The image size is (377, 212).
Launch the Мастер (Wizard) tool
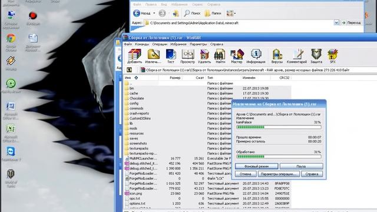237,56
